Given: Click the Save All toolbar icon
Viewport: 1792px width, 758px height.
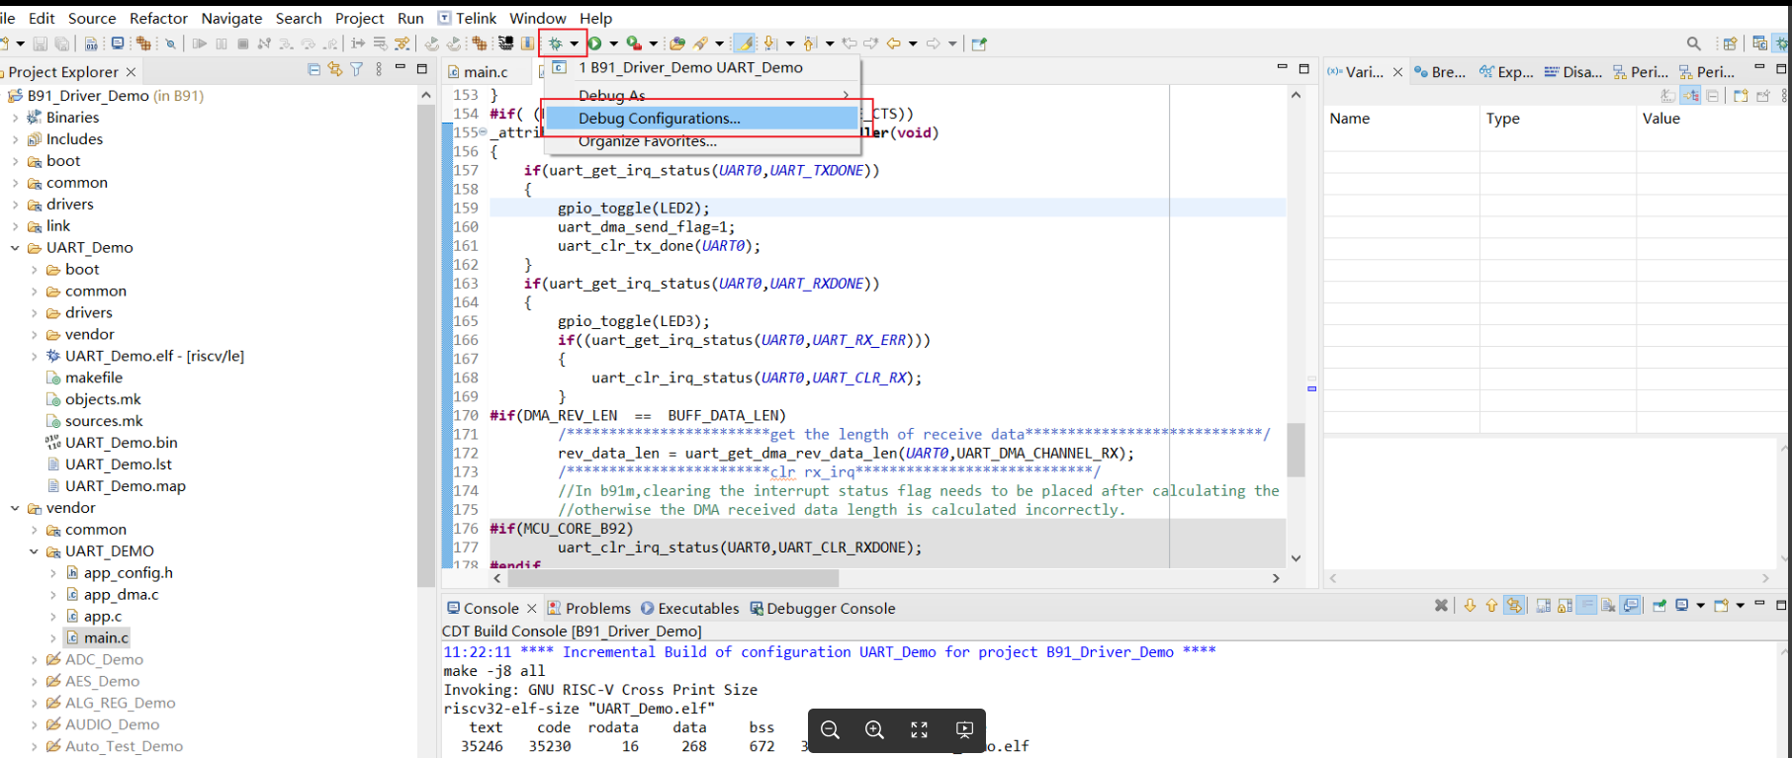Looking at the screenshot, I should click(x=61, y=43).
